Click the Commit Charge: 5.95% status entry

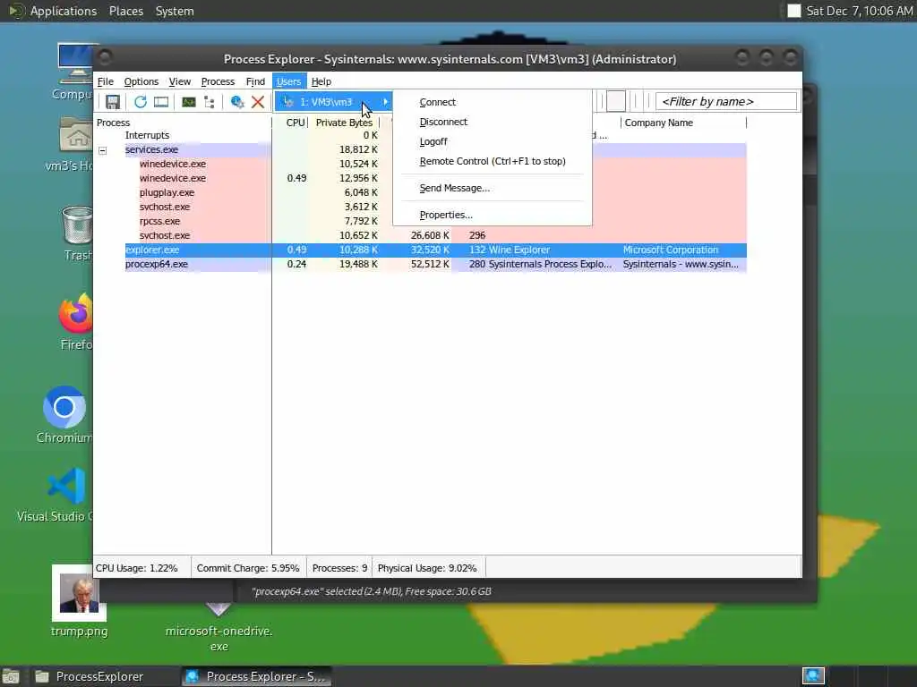(248, 568)
